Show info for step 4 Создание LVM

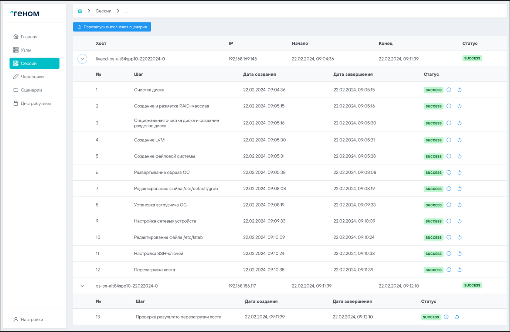tap(449, 140)
